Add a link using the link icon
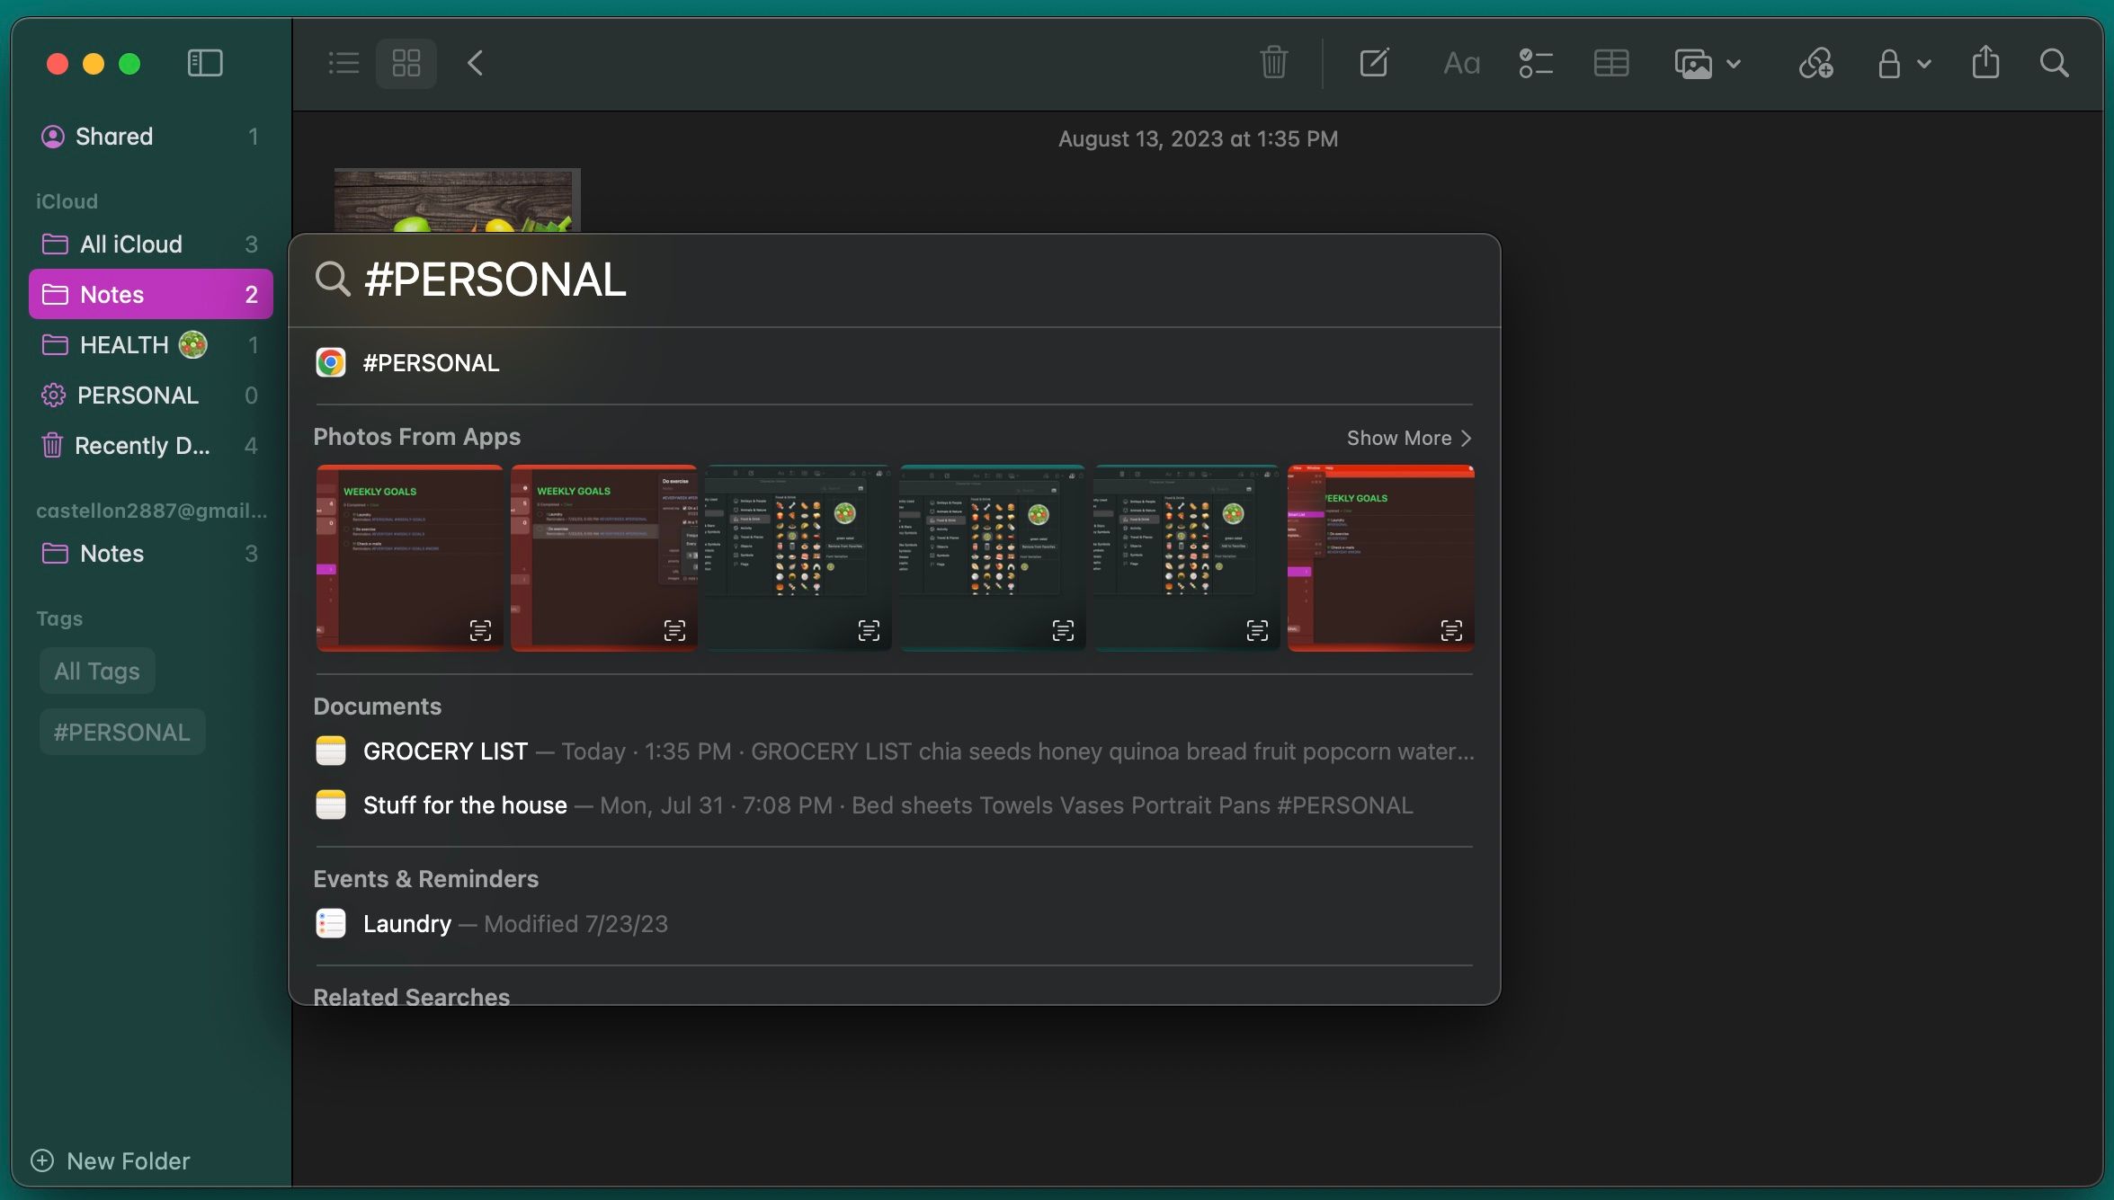2114x1200 pixels. pyautogui.click(x=1816, y=63)
